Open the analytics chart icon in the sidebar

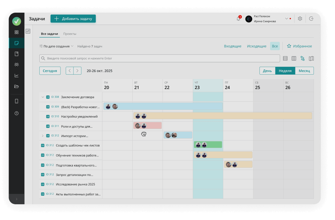pyautogui.click(x=16, y=76)
